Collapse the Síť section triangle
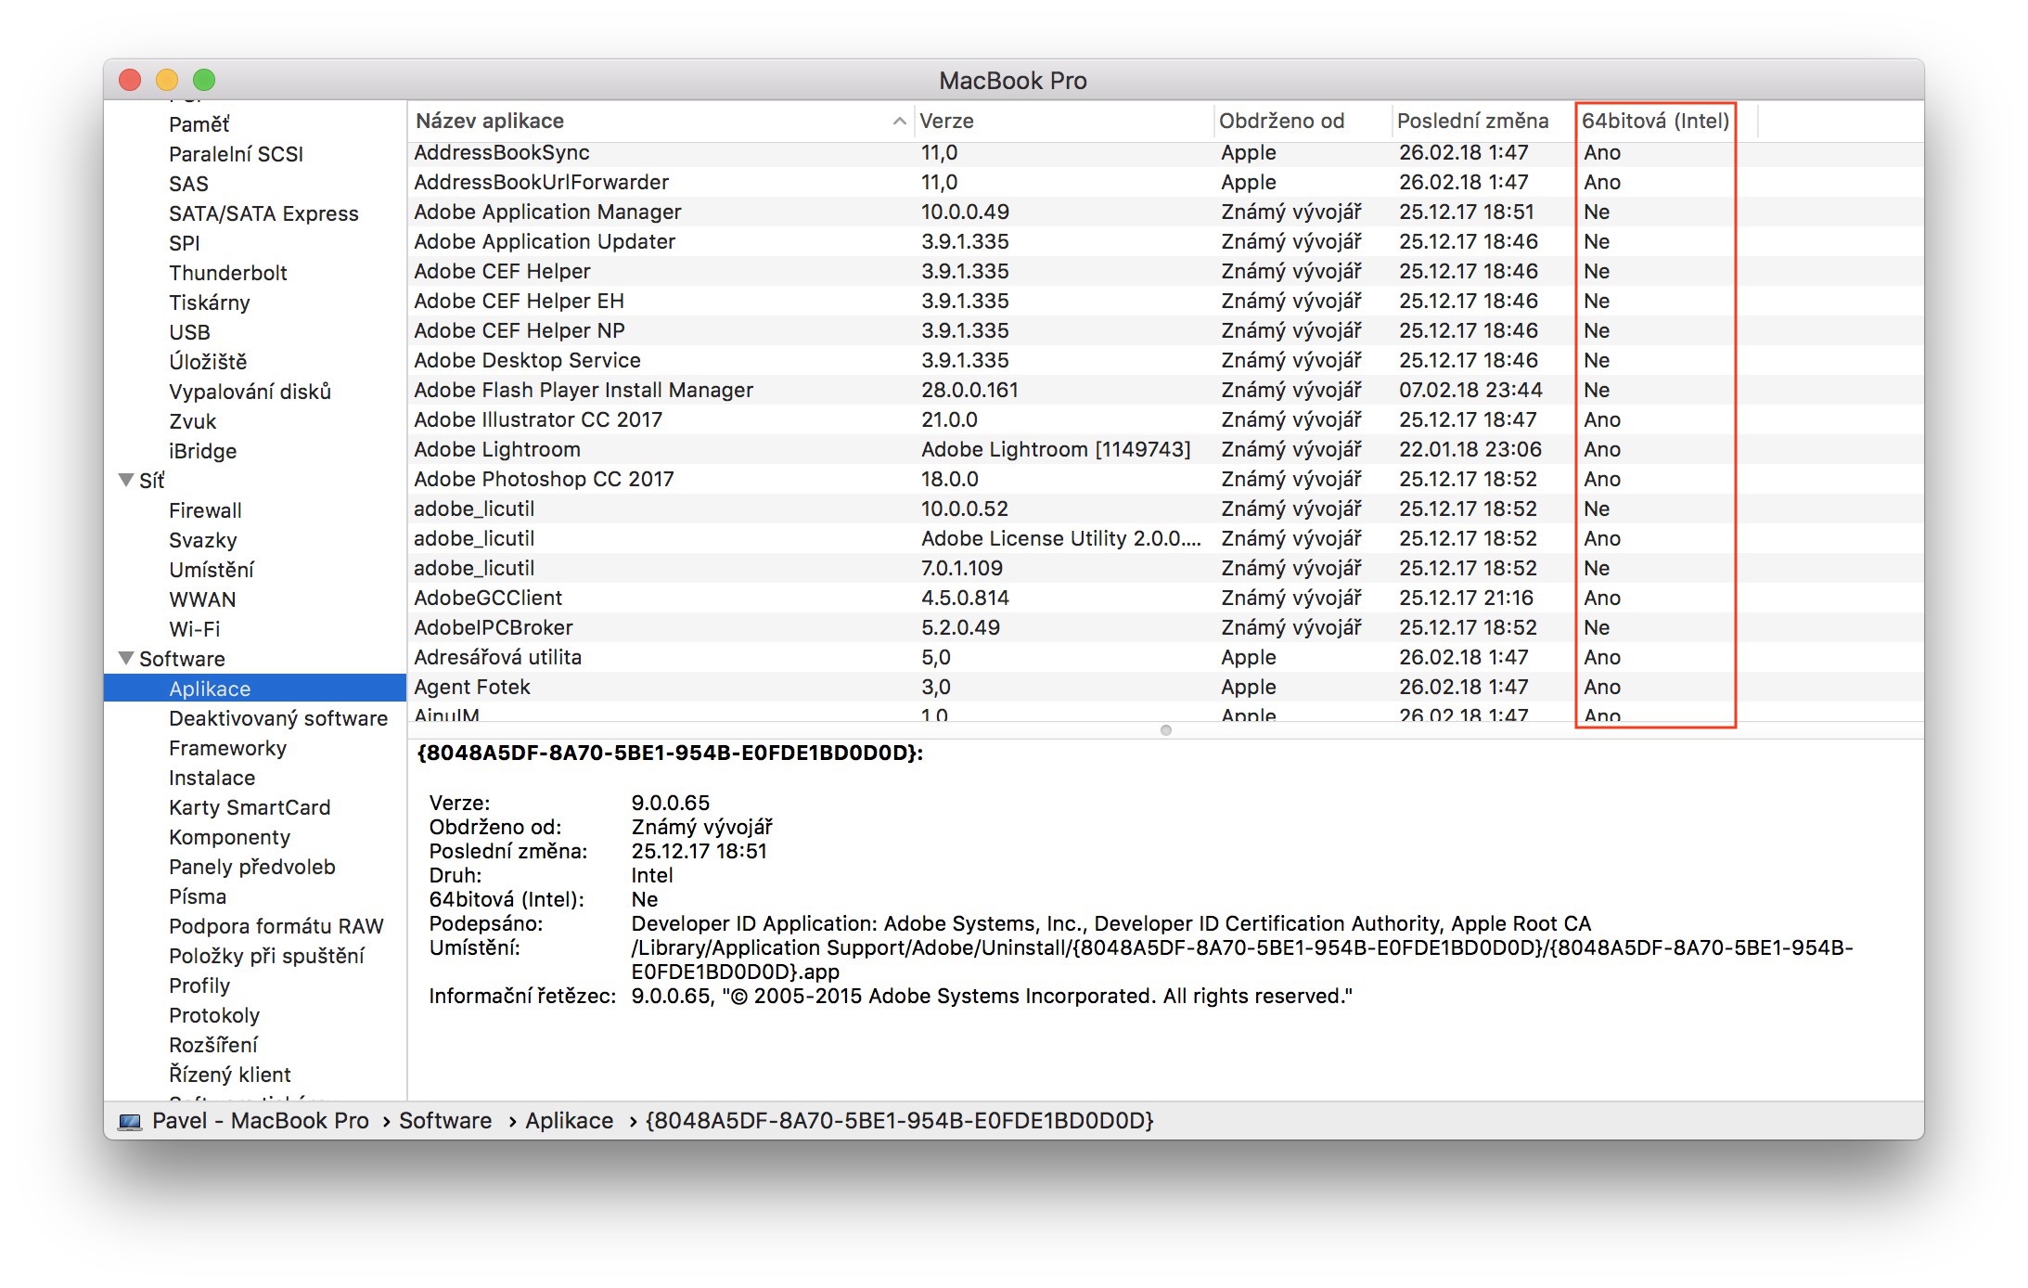Image resolution: width=2028 pixels, height=1288 pixels. (126, 480)
